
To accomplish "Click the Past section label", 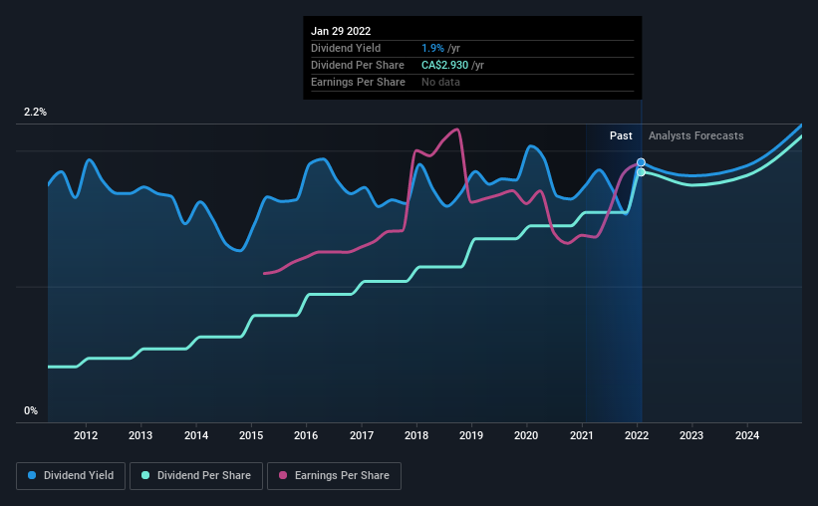I will point(621,135).
